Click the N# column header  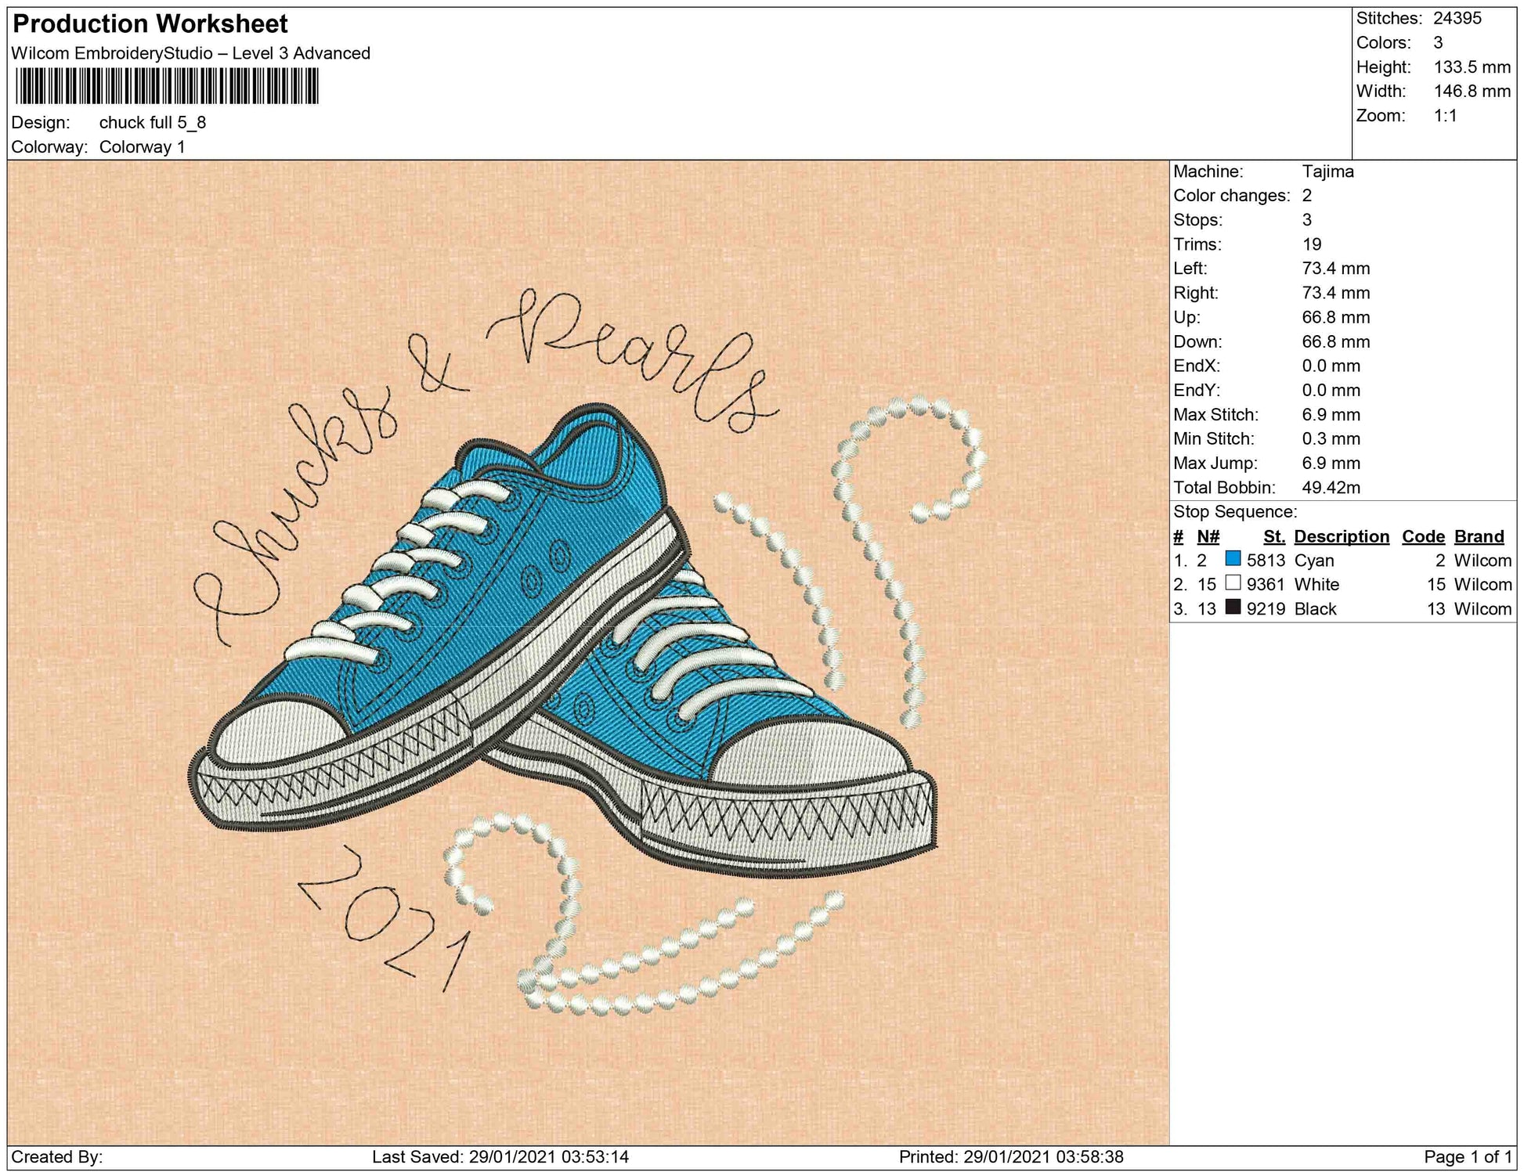coord(1208,536)
